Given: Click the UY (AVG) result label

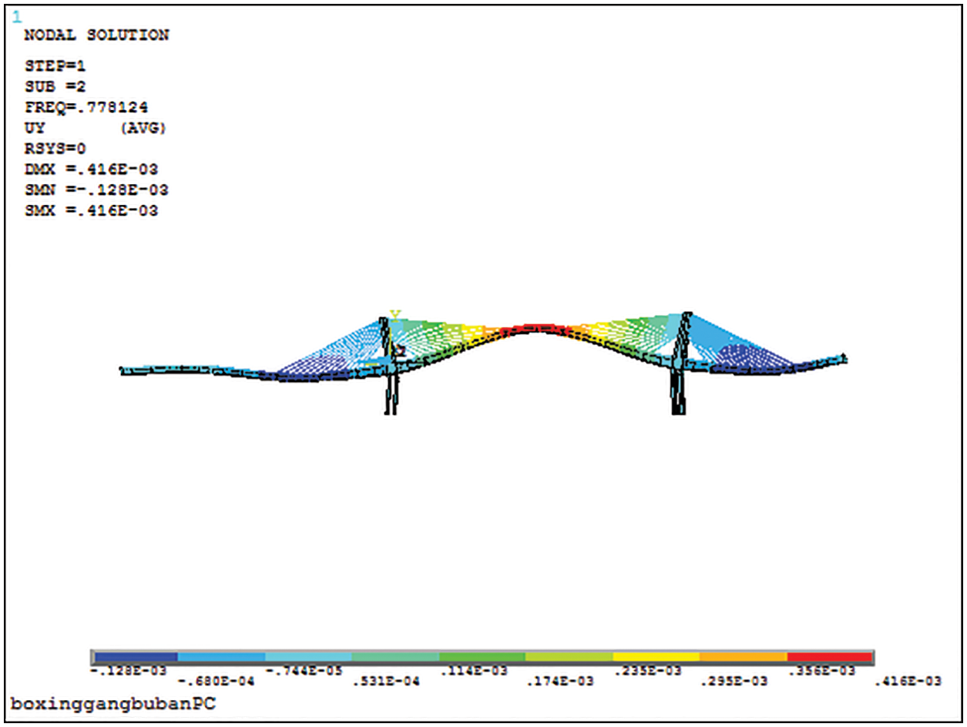Looking at the screenshot, I should [x=96, y=128].
